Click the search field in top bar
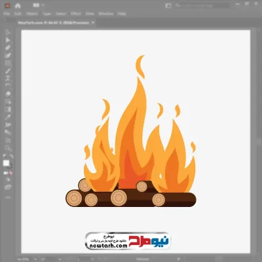The image size is (262, 262). [202, 6]
